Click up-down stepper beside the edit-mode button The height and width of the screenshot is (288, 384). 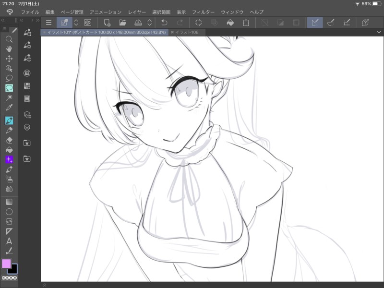[76, 23]
